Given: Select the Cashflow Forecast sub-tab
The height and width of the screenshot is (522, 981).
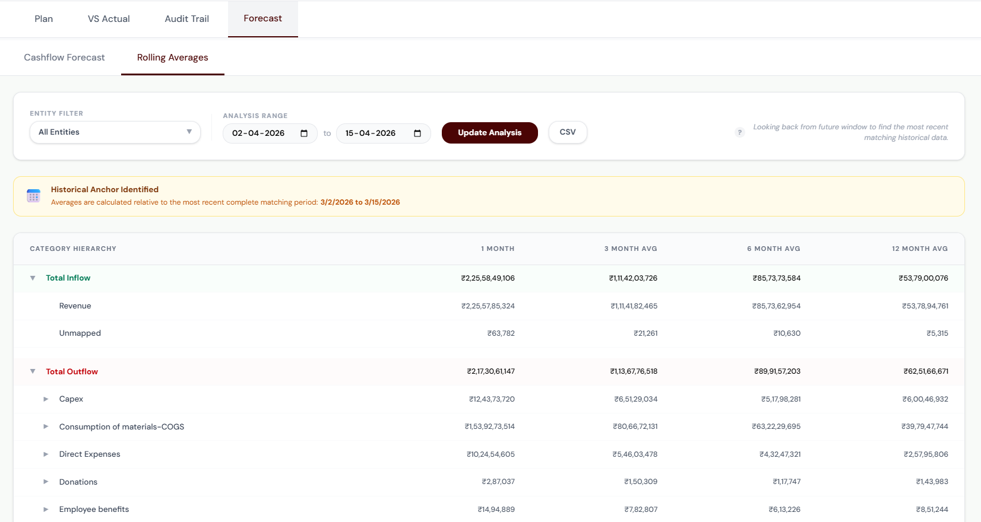Looking at the screenshot, I should click(64, 58).
